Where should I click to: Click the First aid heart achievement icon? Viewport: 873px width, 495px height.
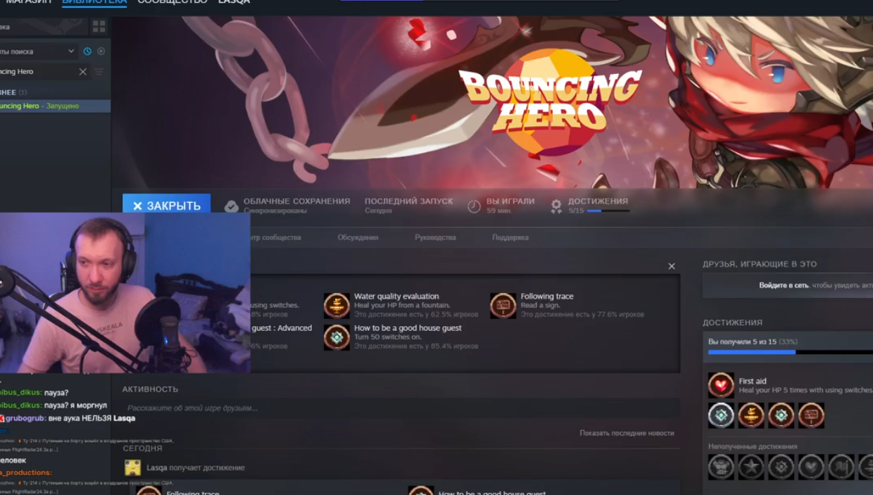[x=721, y=386]
